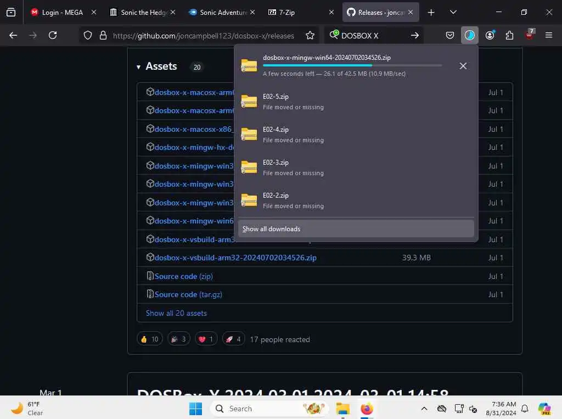Viewport: 562px width, 419px height.
Task: Go back to previous page
Action: click(x=13, y=35)
